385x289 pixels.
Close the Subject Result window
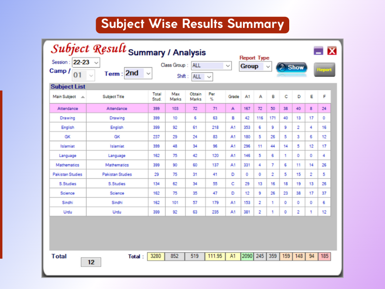click(x=332, y=51)
